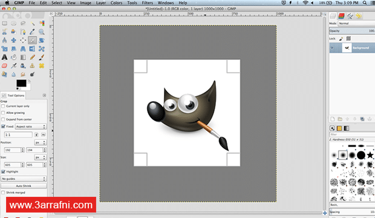The image size is (375, 218).
Task: Open the Layer menu
Action: (x=101, y=3)
